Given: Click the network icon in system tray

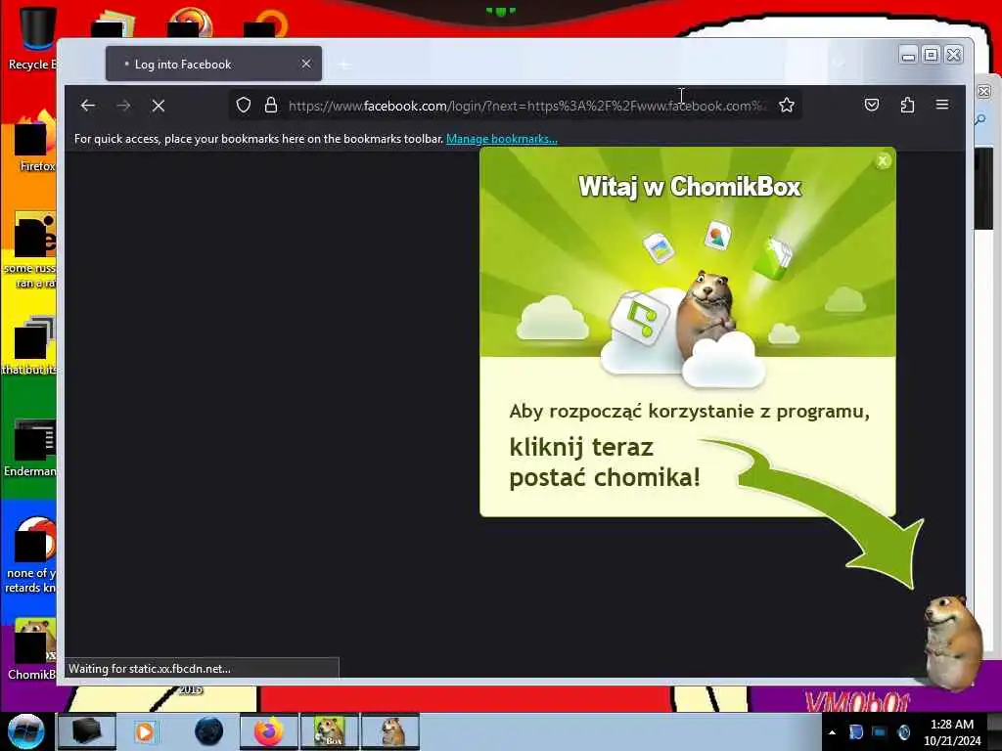Looking at the screenshot, I should tap(880, 732).
